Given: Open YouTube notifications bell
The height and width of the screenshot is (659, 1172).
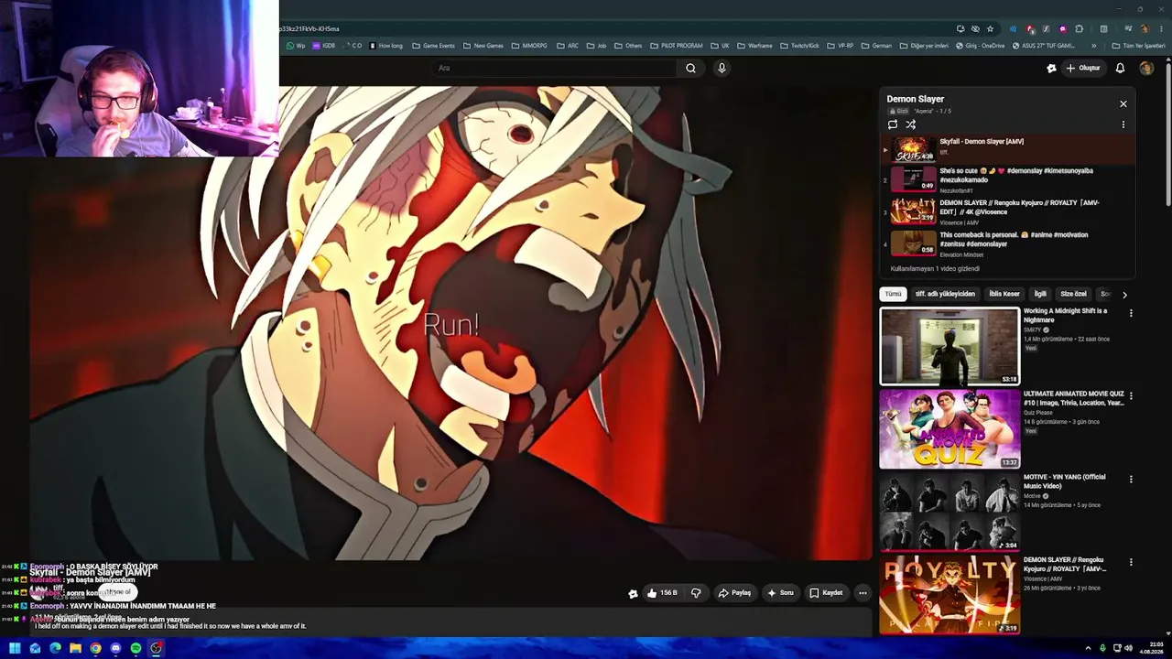Looking at the screenshot, I should 1120,68.
